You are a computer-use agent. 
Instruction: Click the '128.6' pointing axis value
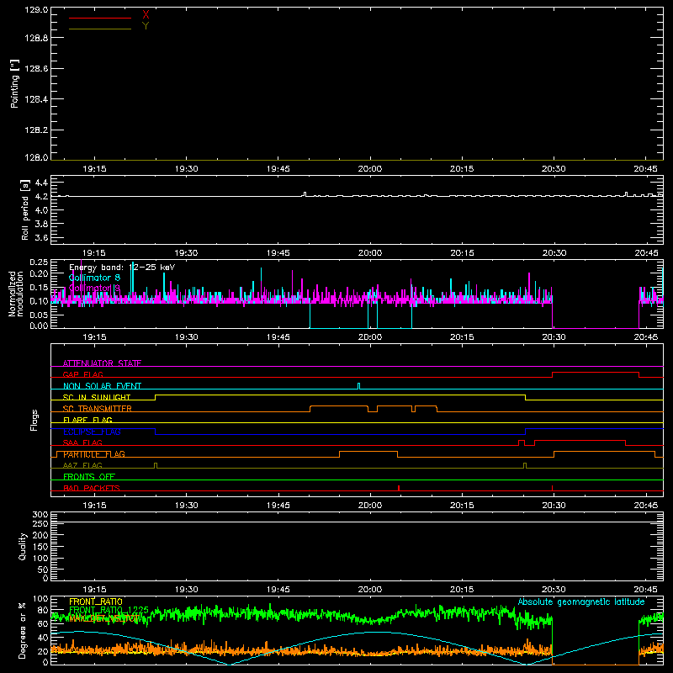tap(36, 69)
